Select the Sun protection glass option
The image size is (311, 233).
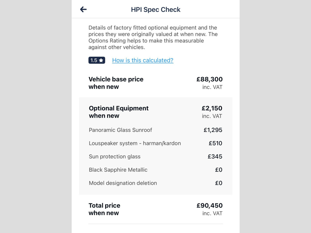click(114, 157)
